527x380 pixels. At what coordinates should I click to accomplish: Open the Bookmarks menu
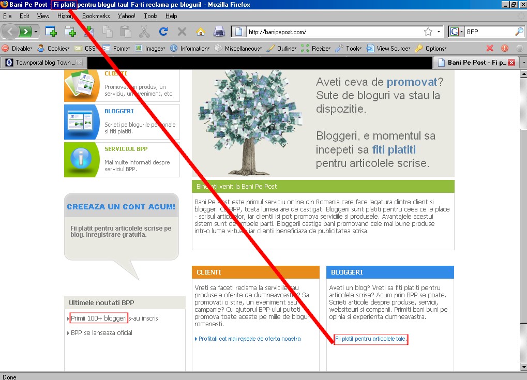click(96, 16)
